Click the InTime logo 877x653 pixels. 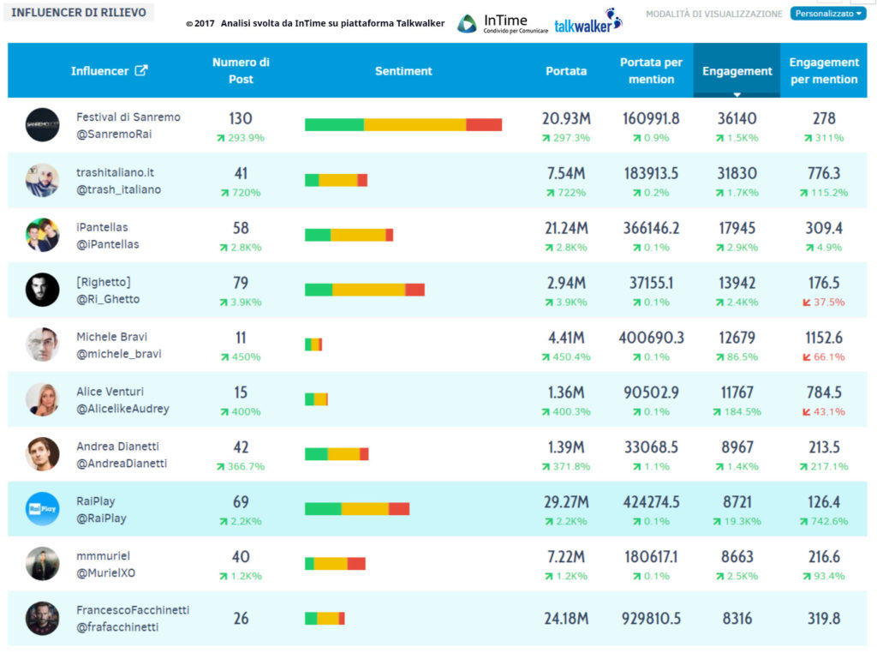(x=502, y=23)
